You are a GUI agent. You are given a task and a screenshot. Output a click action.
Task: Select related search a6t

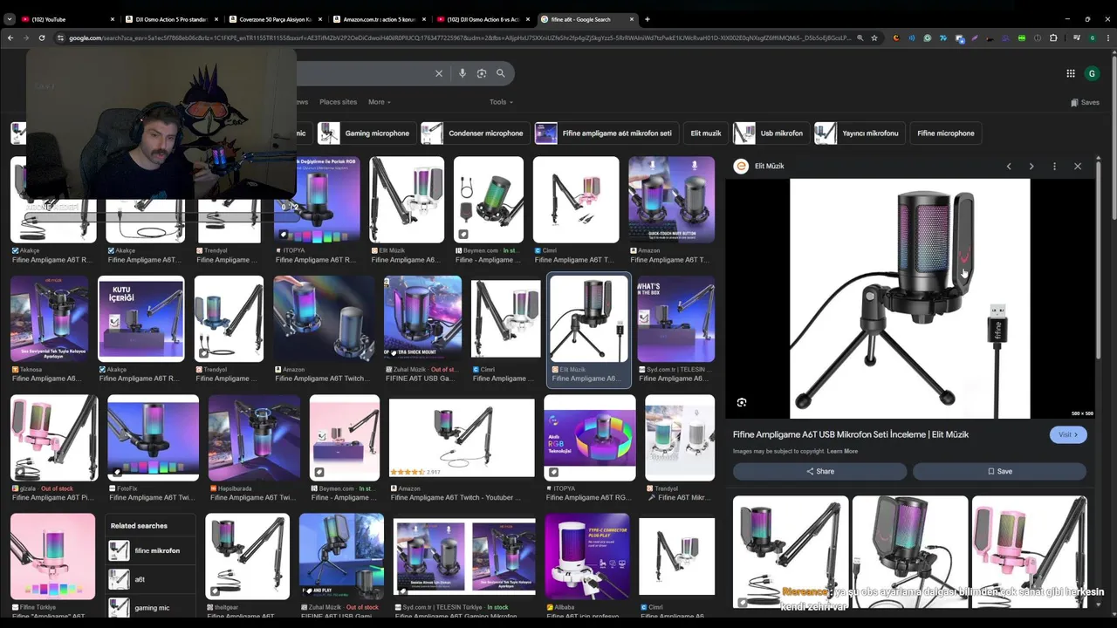point(152,579)
